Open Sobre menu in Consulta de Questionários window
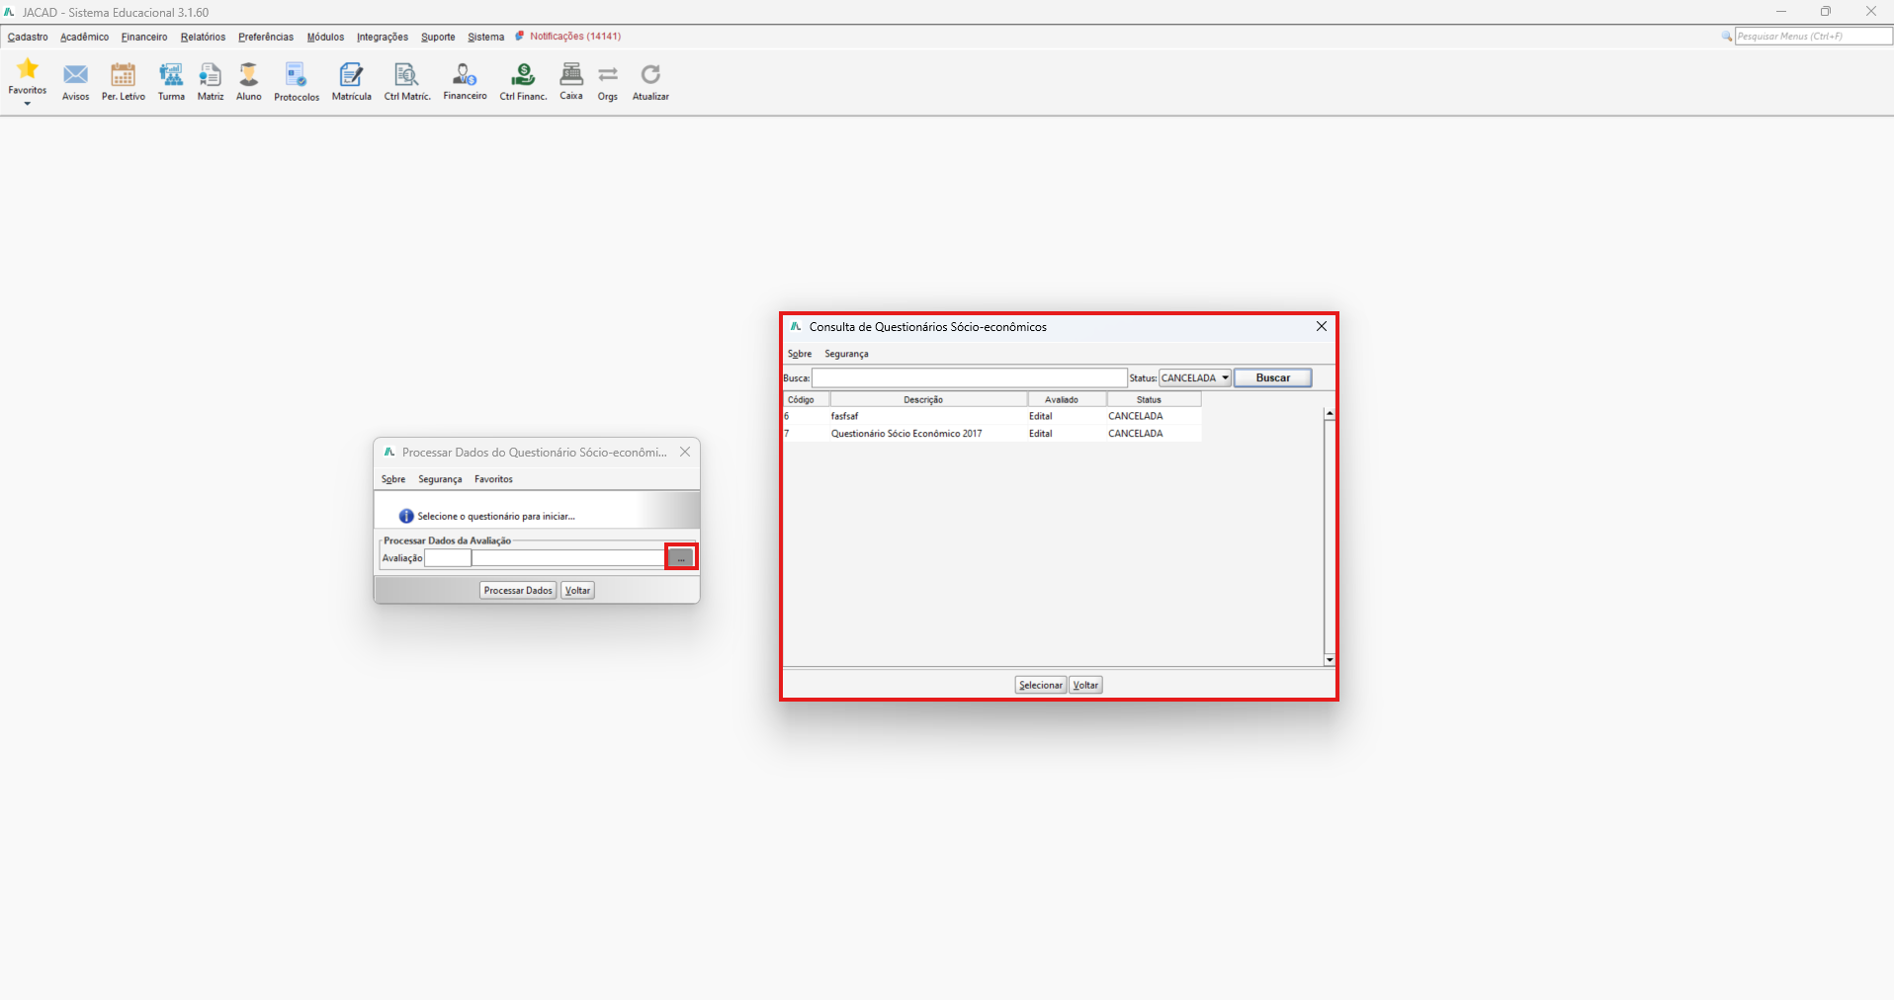Screen dimensions: 1894x1000 800,354
